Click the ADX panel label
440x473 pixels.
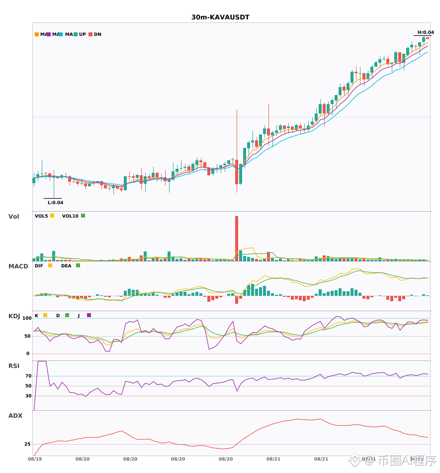click(15, 416)
